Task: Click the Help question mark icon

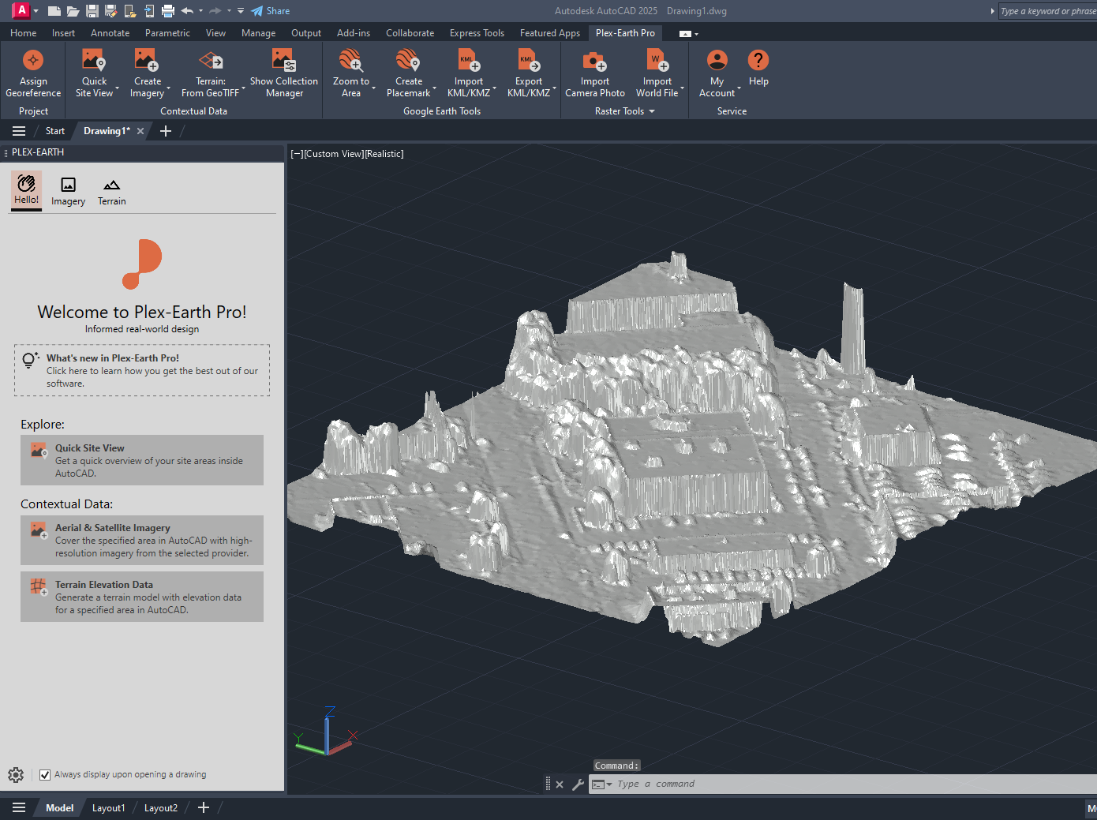Action: coord(758,61)
